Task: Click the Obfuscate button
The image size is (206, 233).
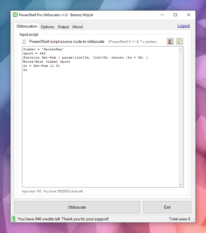Action: [77, 207]
